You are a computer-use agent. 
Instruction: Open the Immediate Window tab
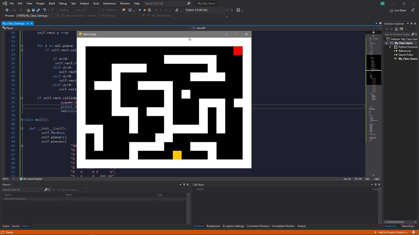pyautogui.click(x=283, y=226)
